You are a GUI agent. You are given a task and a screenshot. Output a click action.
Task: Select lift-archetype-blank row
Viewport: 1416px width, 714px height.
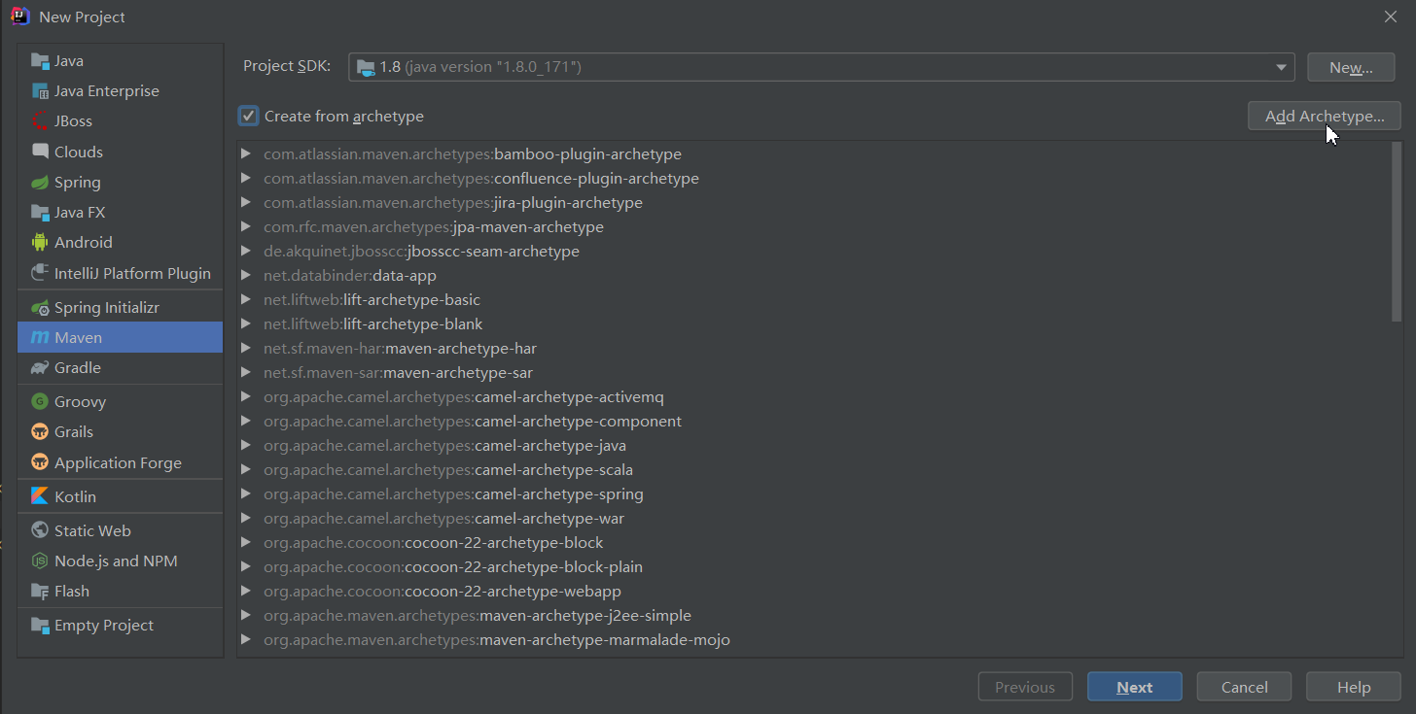point(814,323)
